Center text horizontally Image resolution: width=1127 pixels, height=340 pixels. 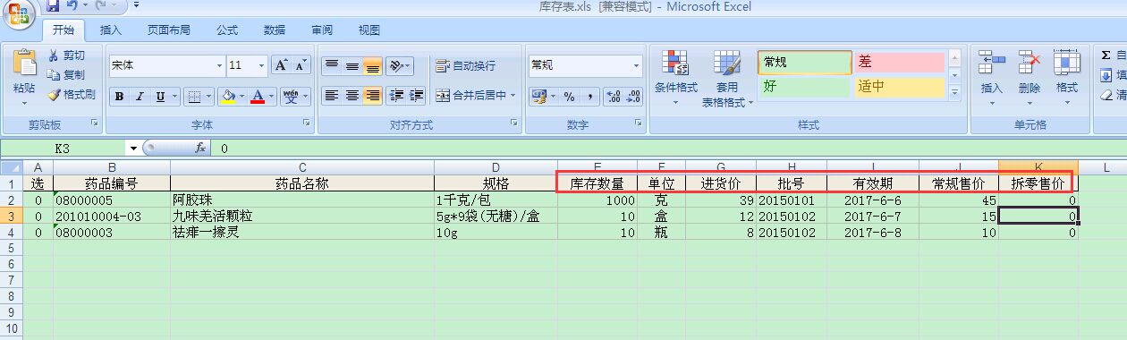click(x=352, y=95)
